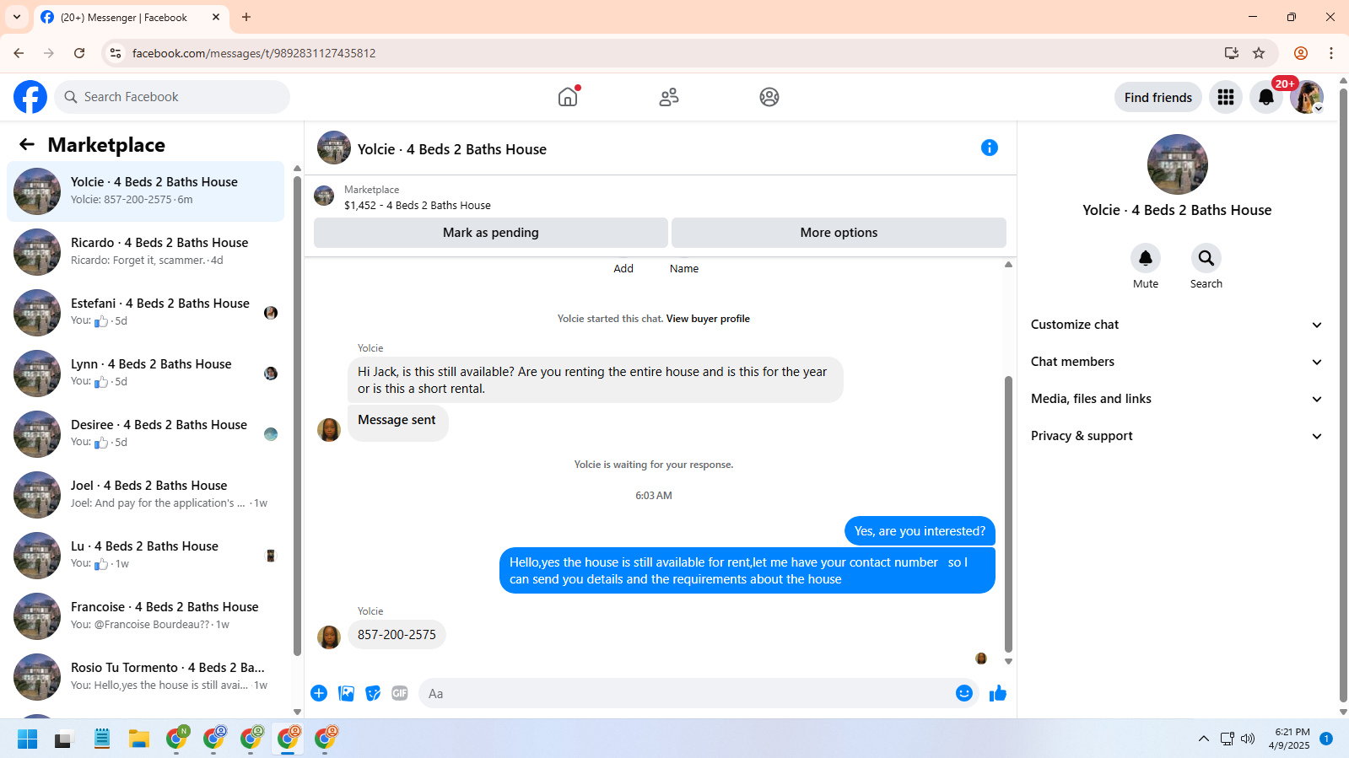This screenshot has width=1349, height=758.
Task: Click the Find friends button
Action: tap(1158, 97)
